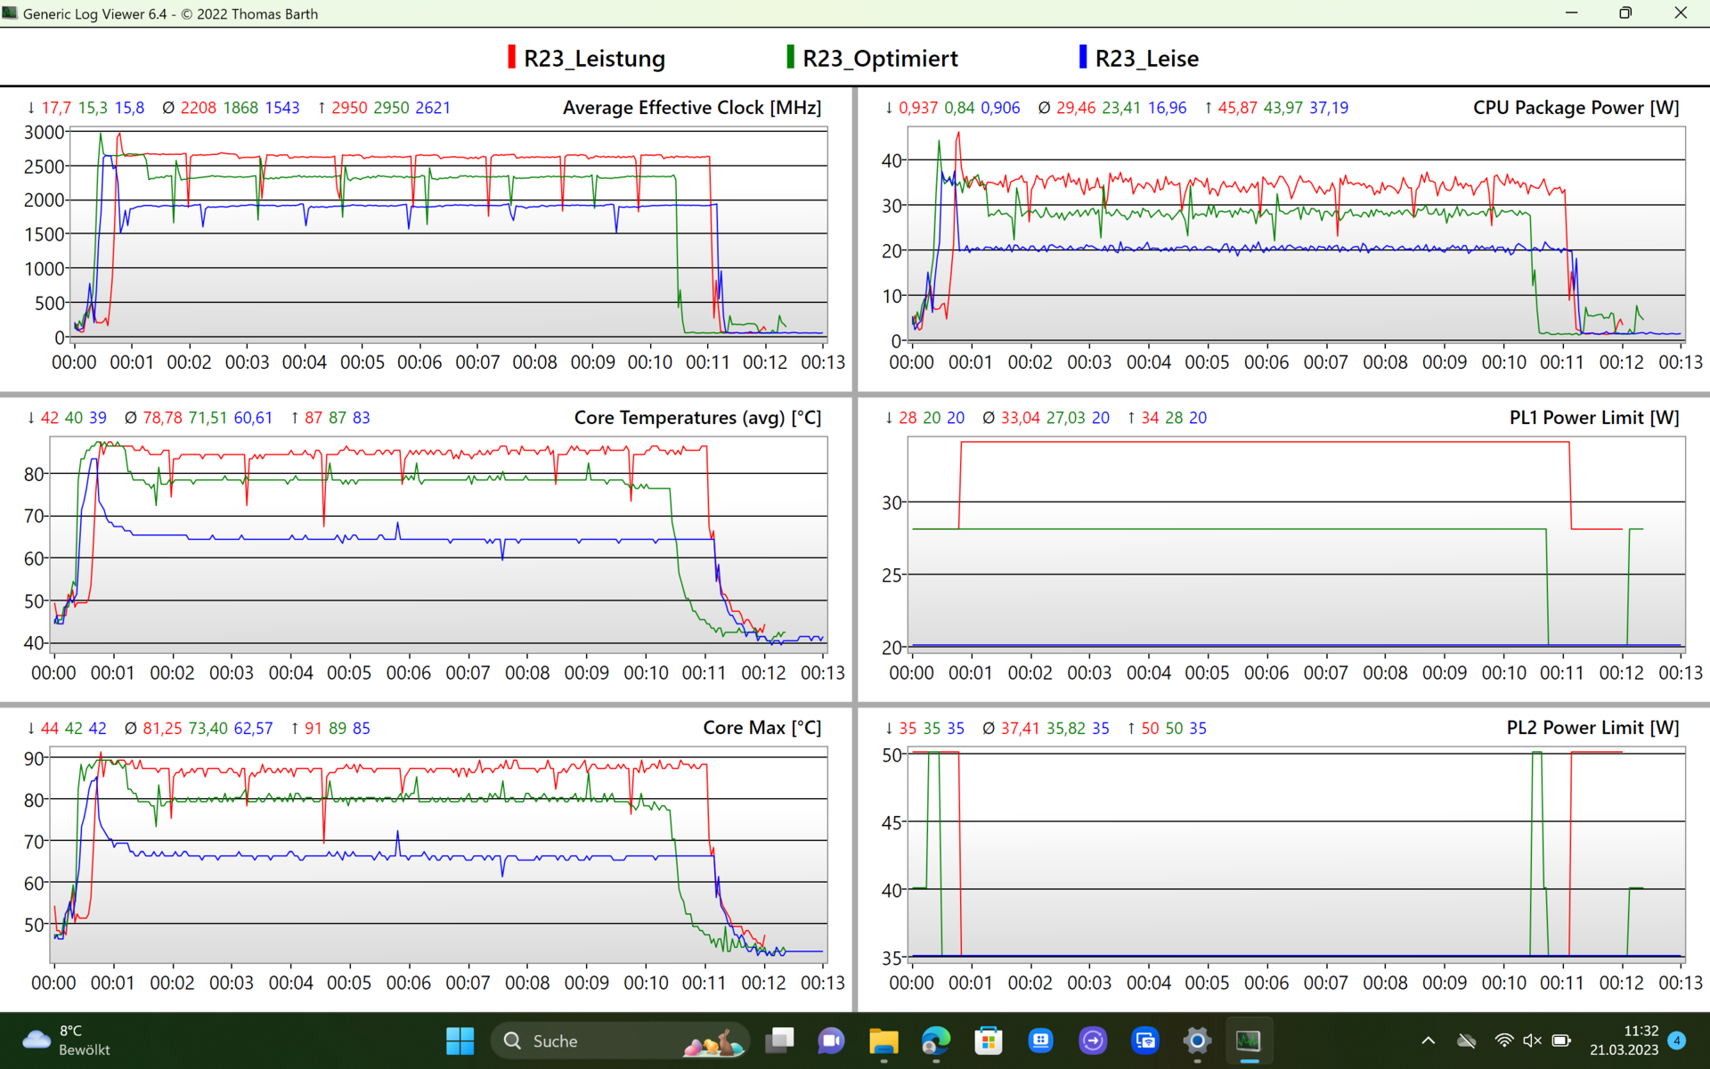This screenshot has width=1710, height=1069.
Task: Click the CPU Package Power chart title
Action: point(1575,108)
